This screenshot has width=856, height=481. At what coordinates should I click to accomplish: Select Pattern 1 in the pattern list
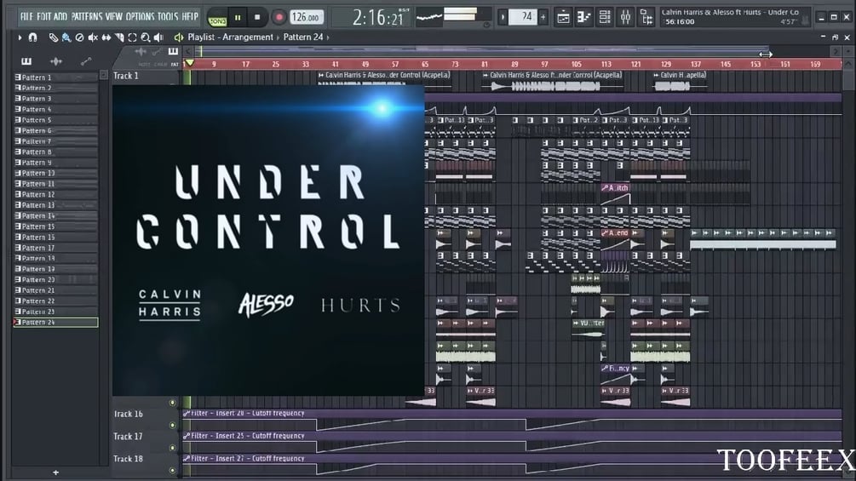click(55, 77)
